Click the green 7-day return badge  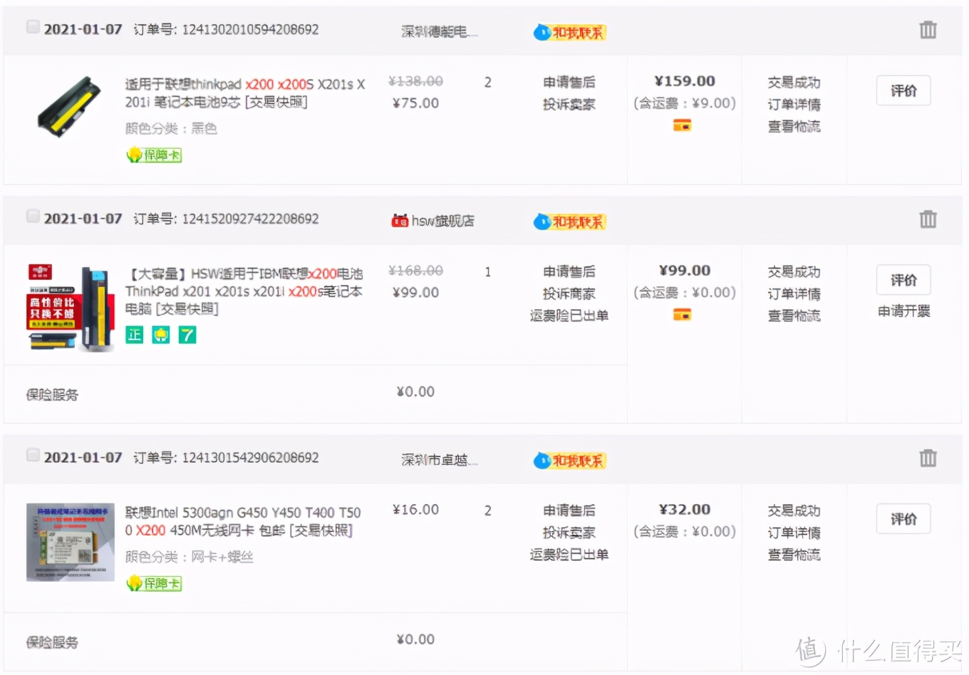tap(187, 335)
